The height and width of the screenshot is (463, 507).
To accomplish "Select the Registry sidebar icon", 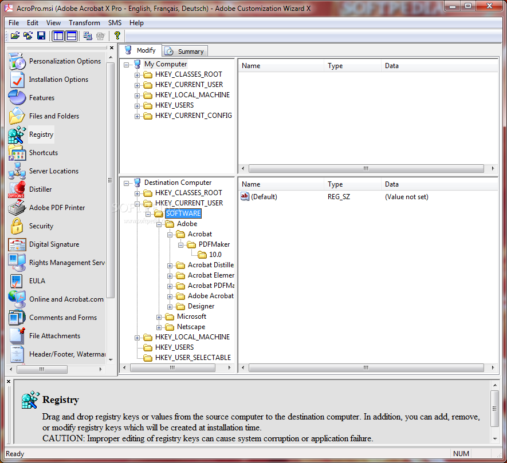I will pos(17,134).
